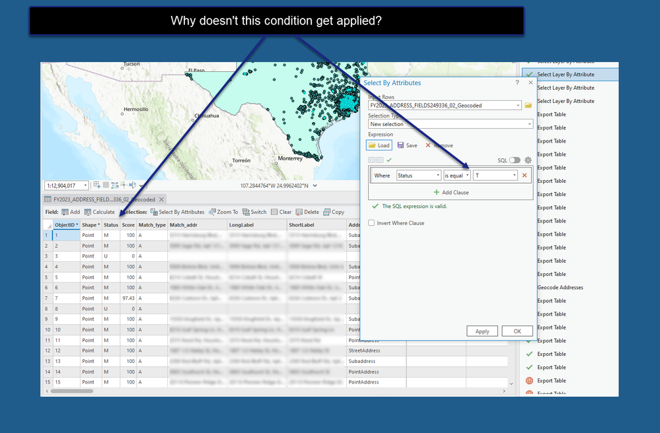Click Calculate field in table toolbar
Viewport: 660px width, 433px height.
[99, 212]
